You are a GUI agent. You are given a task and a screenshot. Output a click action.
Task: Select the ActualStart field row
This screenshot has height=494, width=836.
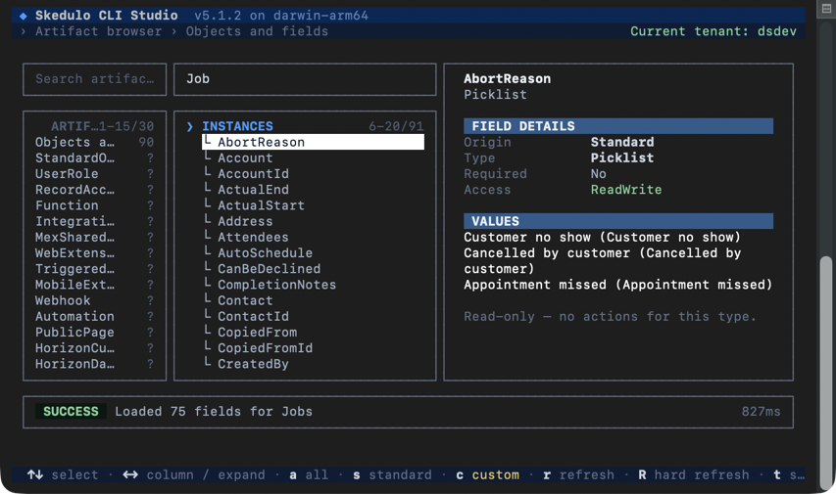click(x=313, y=205)
